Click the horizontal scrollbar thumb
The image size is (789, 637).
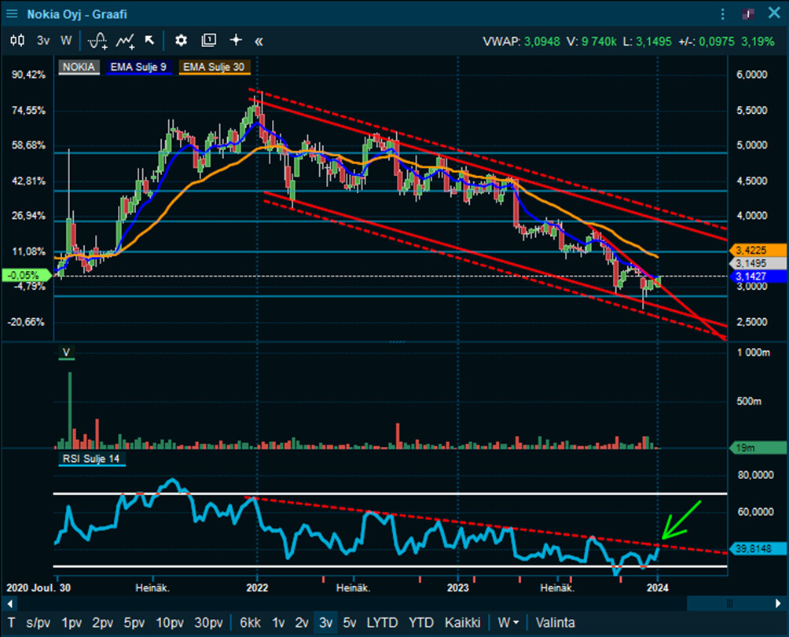tap(729, 602)
